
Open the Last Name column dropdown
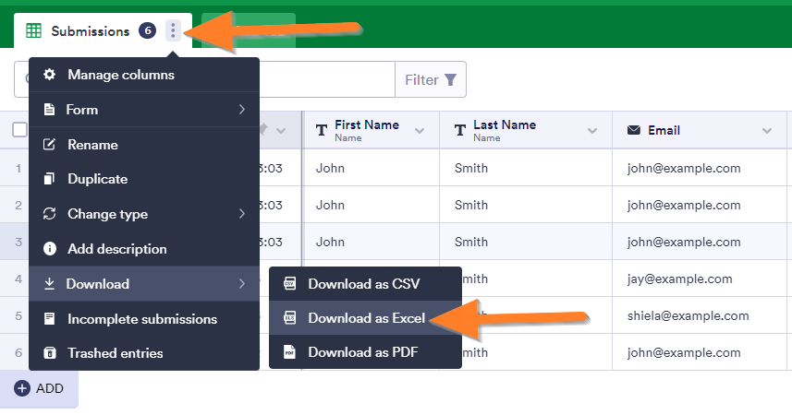(592, 131)
